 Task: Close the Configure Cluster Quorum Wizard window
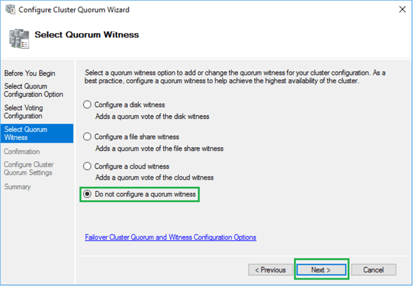(402, 10)
